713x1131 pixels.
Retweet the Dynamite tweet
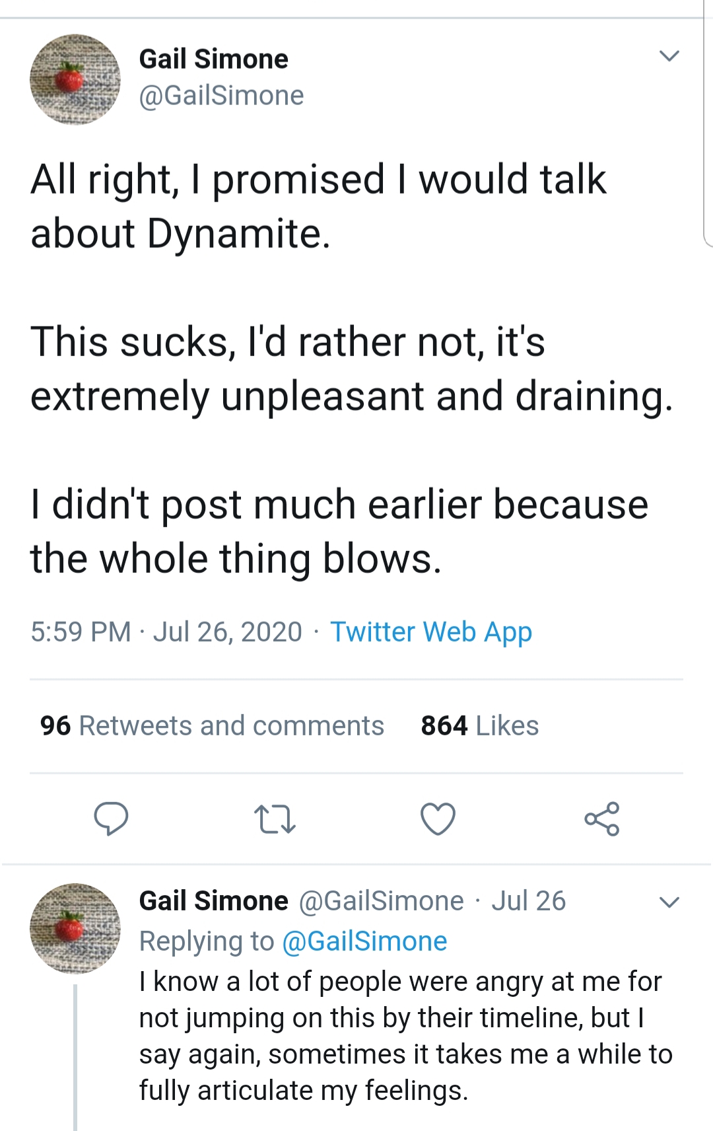(275, 819)
